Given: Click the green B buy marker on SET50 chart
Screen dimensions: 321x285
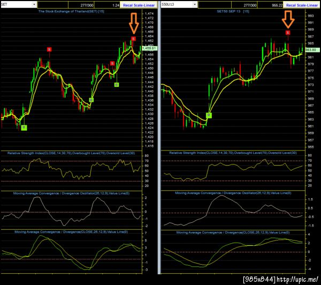Looking at the screenshot, I should (209, 115).
